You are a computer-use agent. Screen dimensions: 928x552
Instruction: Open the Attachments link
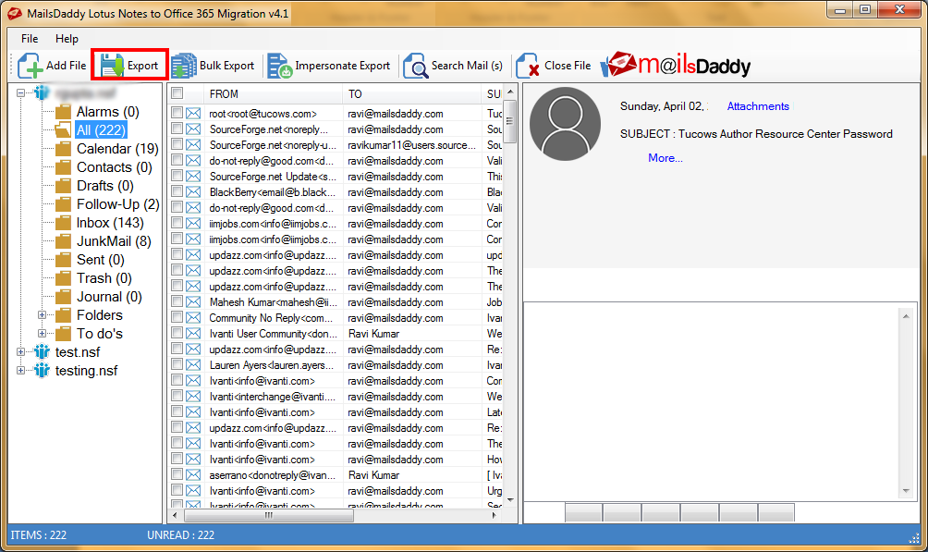(x=758, y=106)
